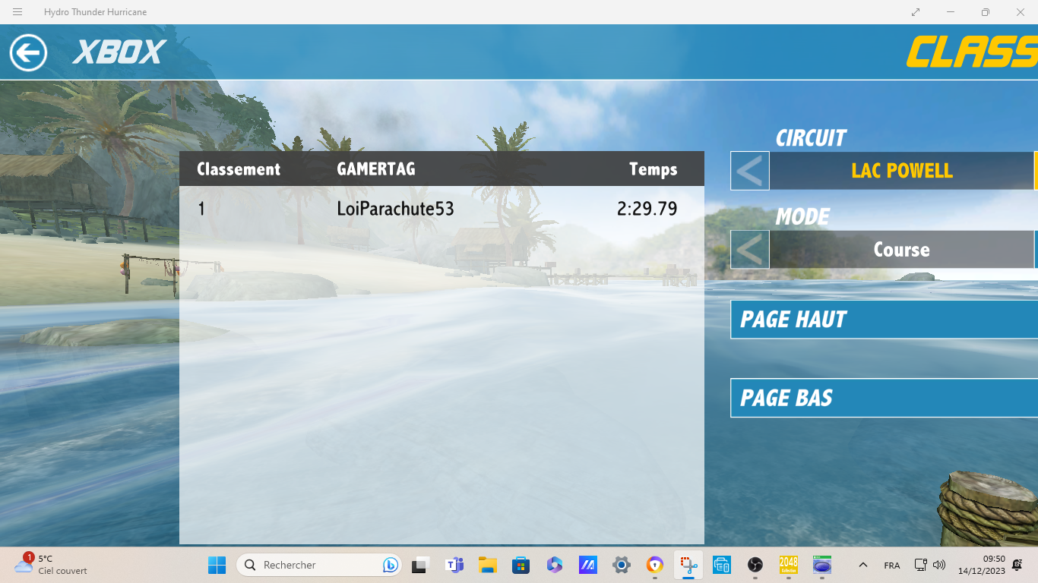Click the Temps column header
This screenshot has width=1038, height=583.
click(x=653, y=169)
